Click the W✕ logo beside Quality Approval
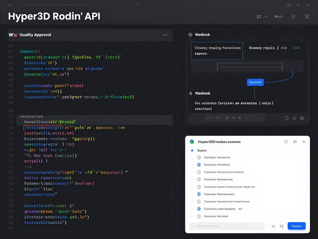Image resolution: width=318 pixels, height=239 pixels. point(13,35)
